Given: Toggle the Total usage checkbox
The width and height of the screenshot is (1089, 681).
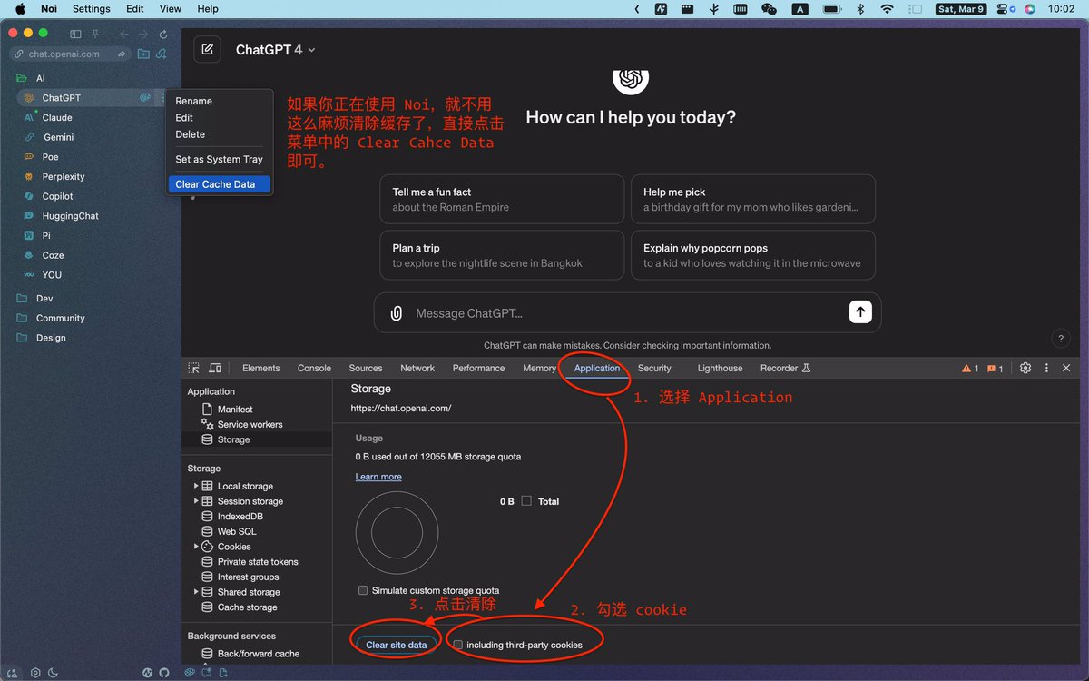Looking at the screenshot, I should (x=526, y=500).
